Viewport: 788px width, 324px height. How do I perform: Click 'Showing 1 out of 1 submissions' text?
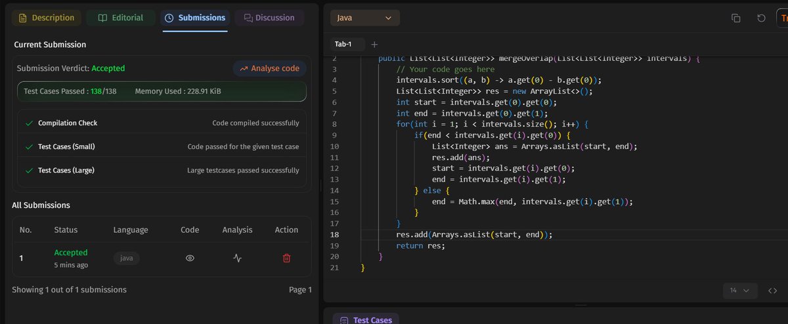click(70, 289)
